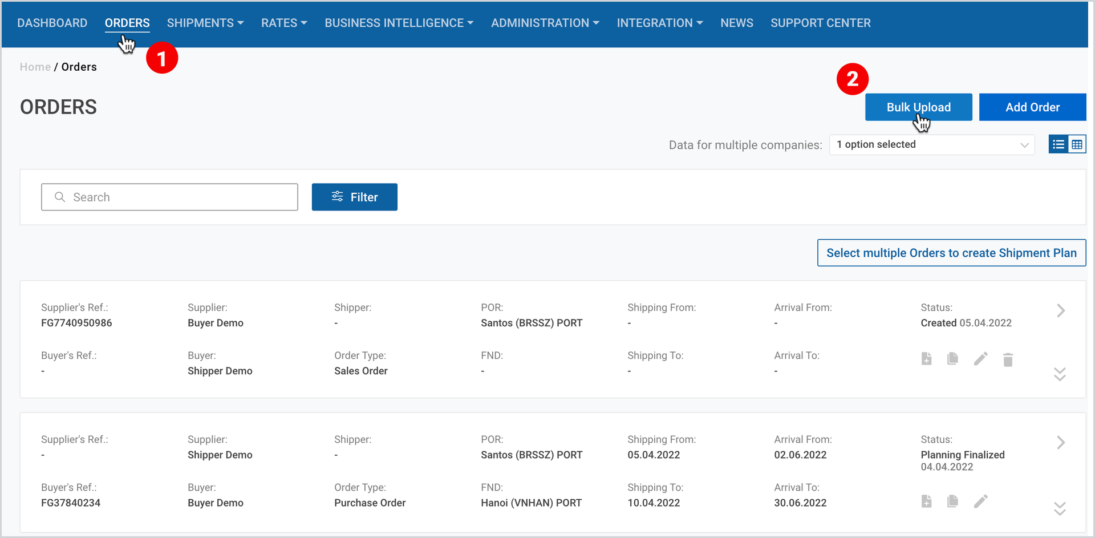The width and height of the screenshot is (1095, 538).
Task: Click the Bulk Upload button
Action: [x=918, y=107]
